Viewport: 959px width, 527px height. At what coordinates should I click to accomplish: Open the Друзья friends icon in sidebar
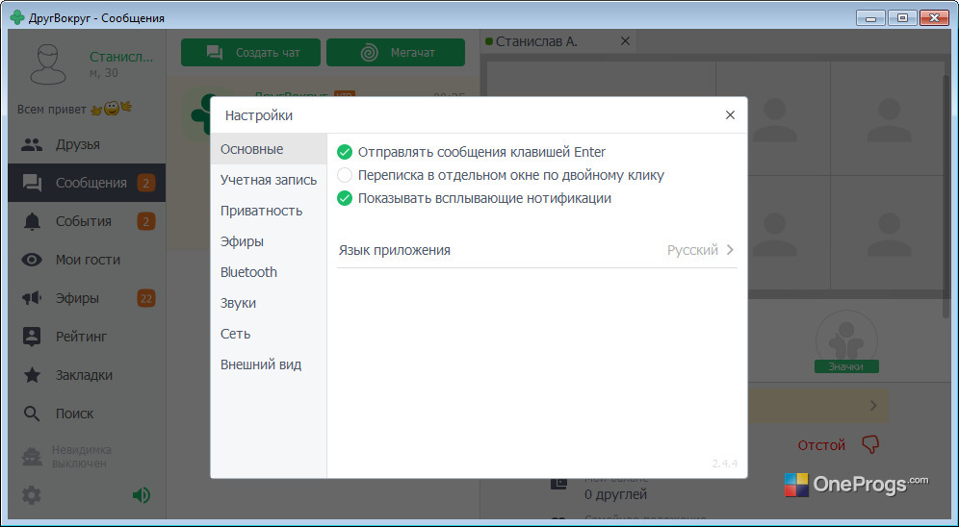pyautogui.click(x=32, y=144)
